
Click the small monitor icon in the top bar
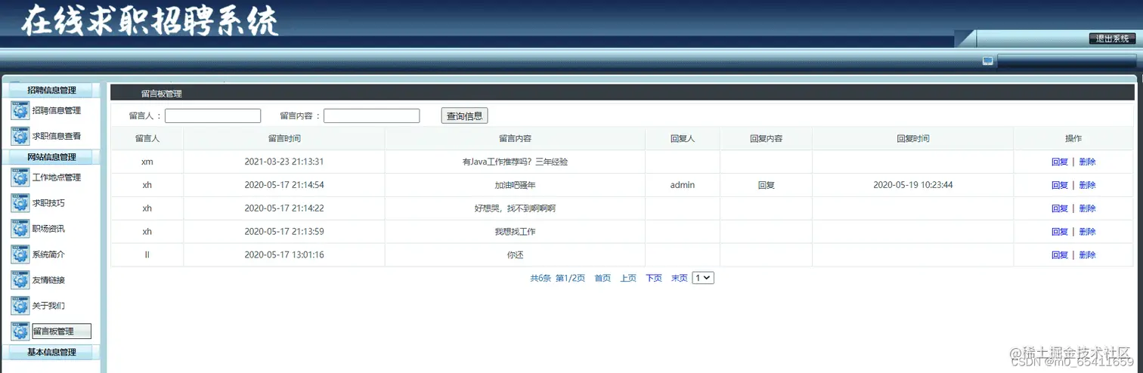[987, 61]
